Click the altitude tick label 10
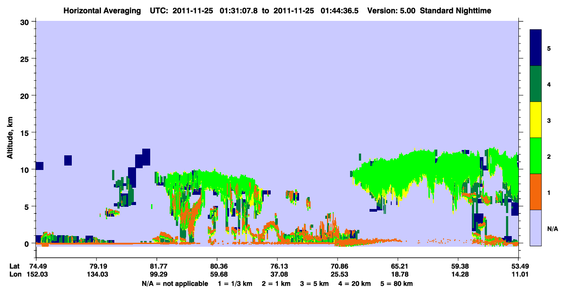This screenshot has width=576, height=296. (26, 170)
